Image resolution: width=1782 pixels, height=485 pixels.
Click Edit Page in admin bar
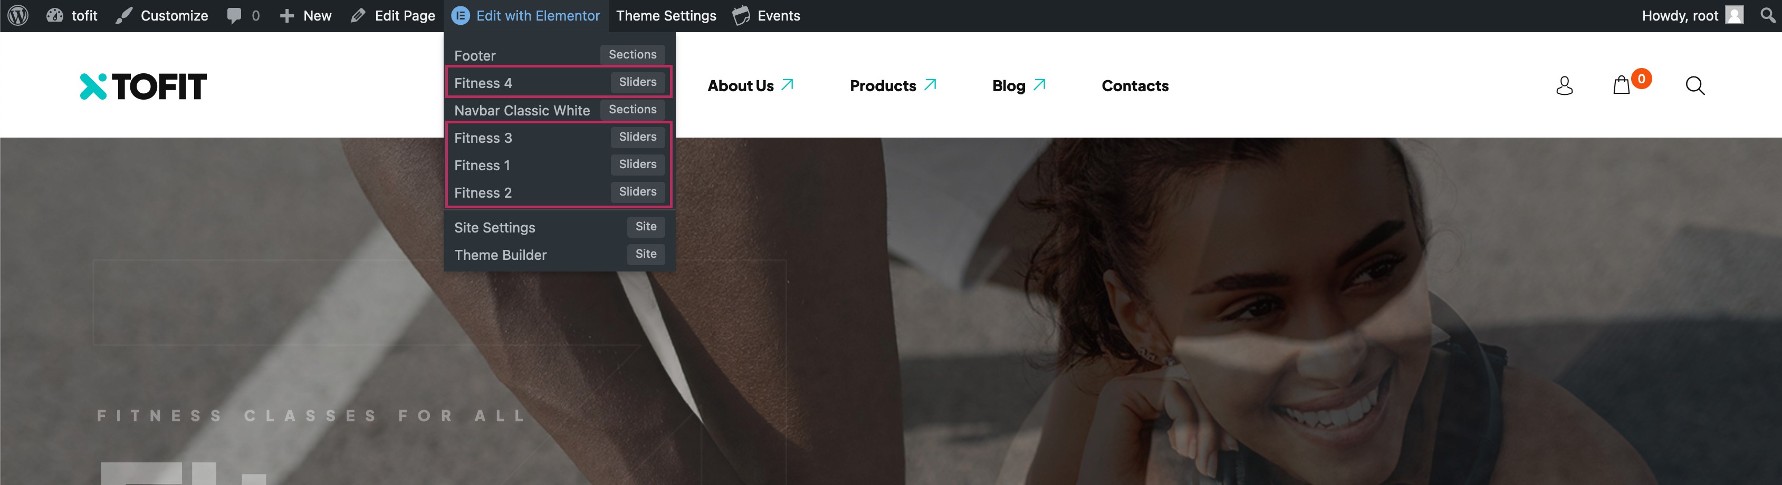click(x=392, y=15)
